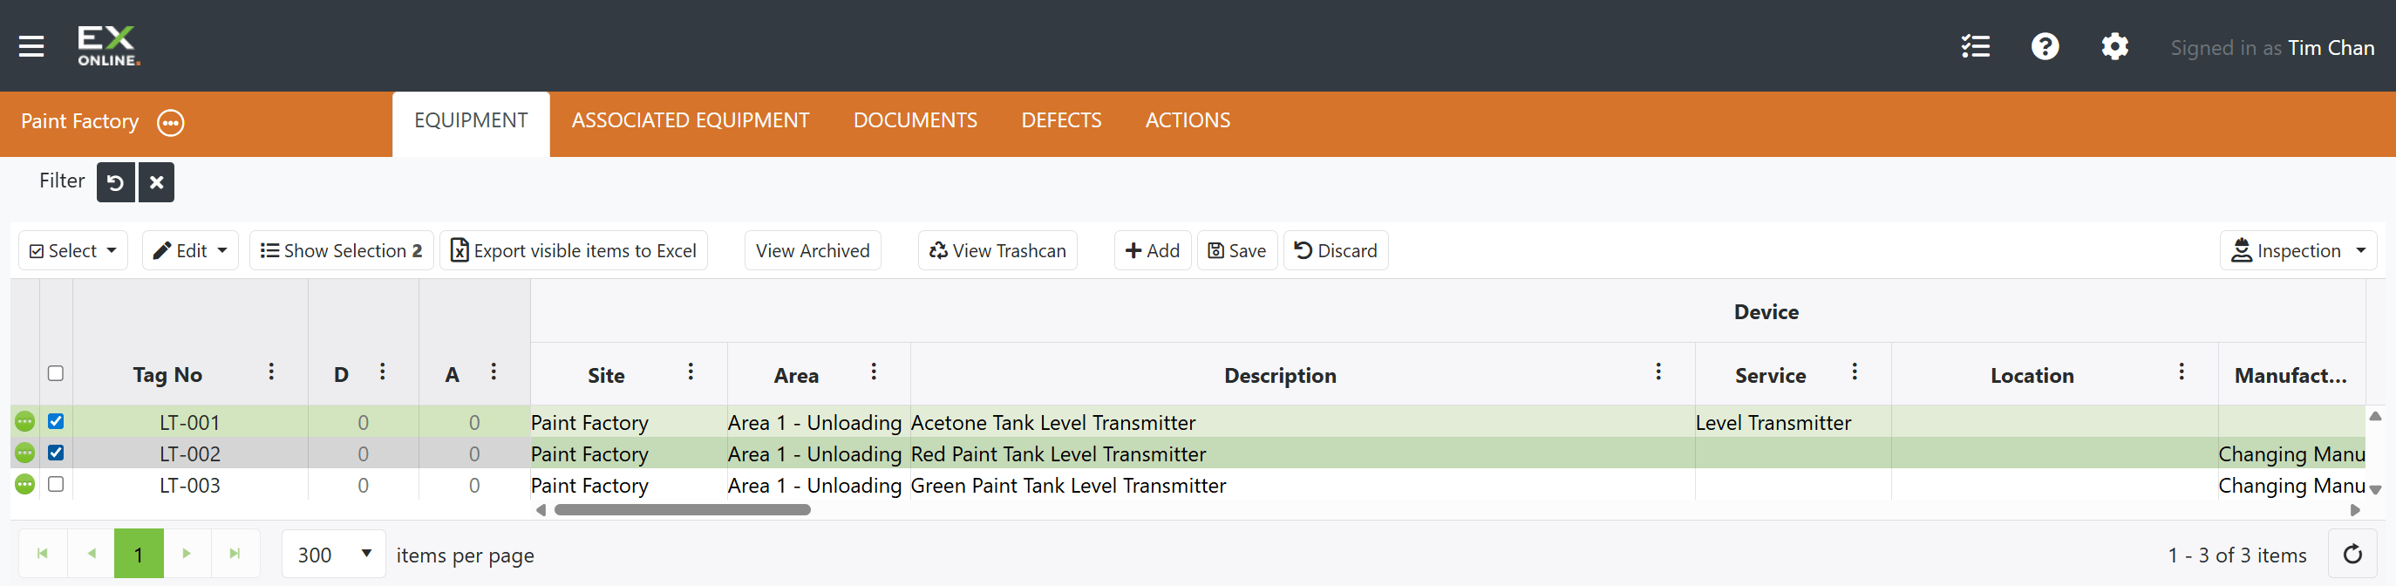Switch to the Defects tab
This screenshot has height=586, width=2396.
pos(1061,121)
